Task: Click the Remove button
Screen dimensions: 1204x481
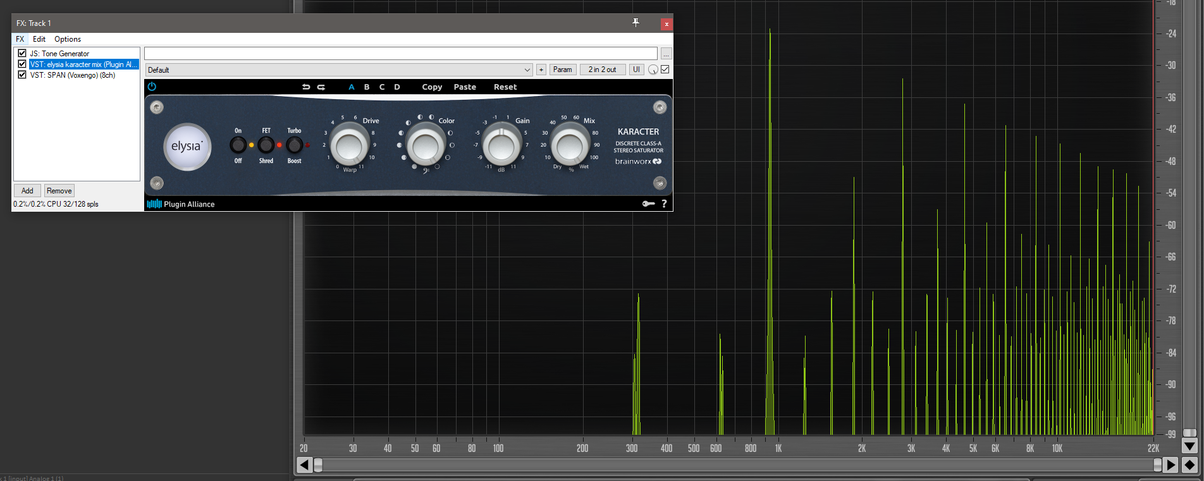Action: [x=59, y=191]
